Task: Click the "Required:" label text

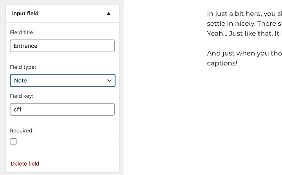Action: 22,131
